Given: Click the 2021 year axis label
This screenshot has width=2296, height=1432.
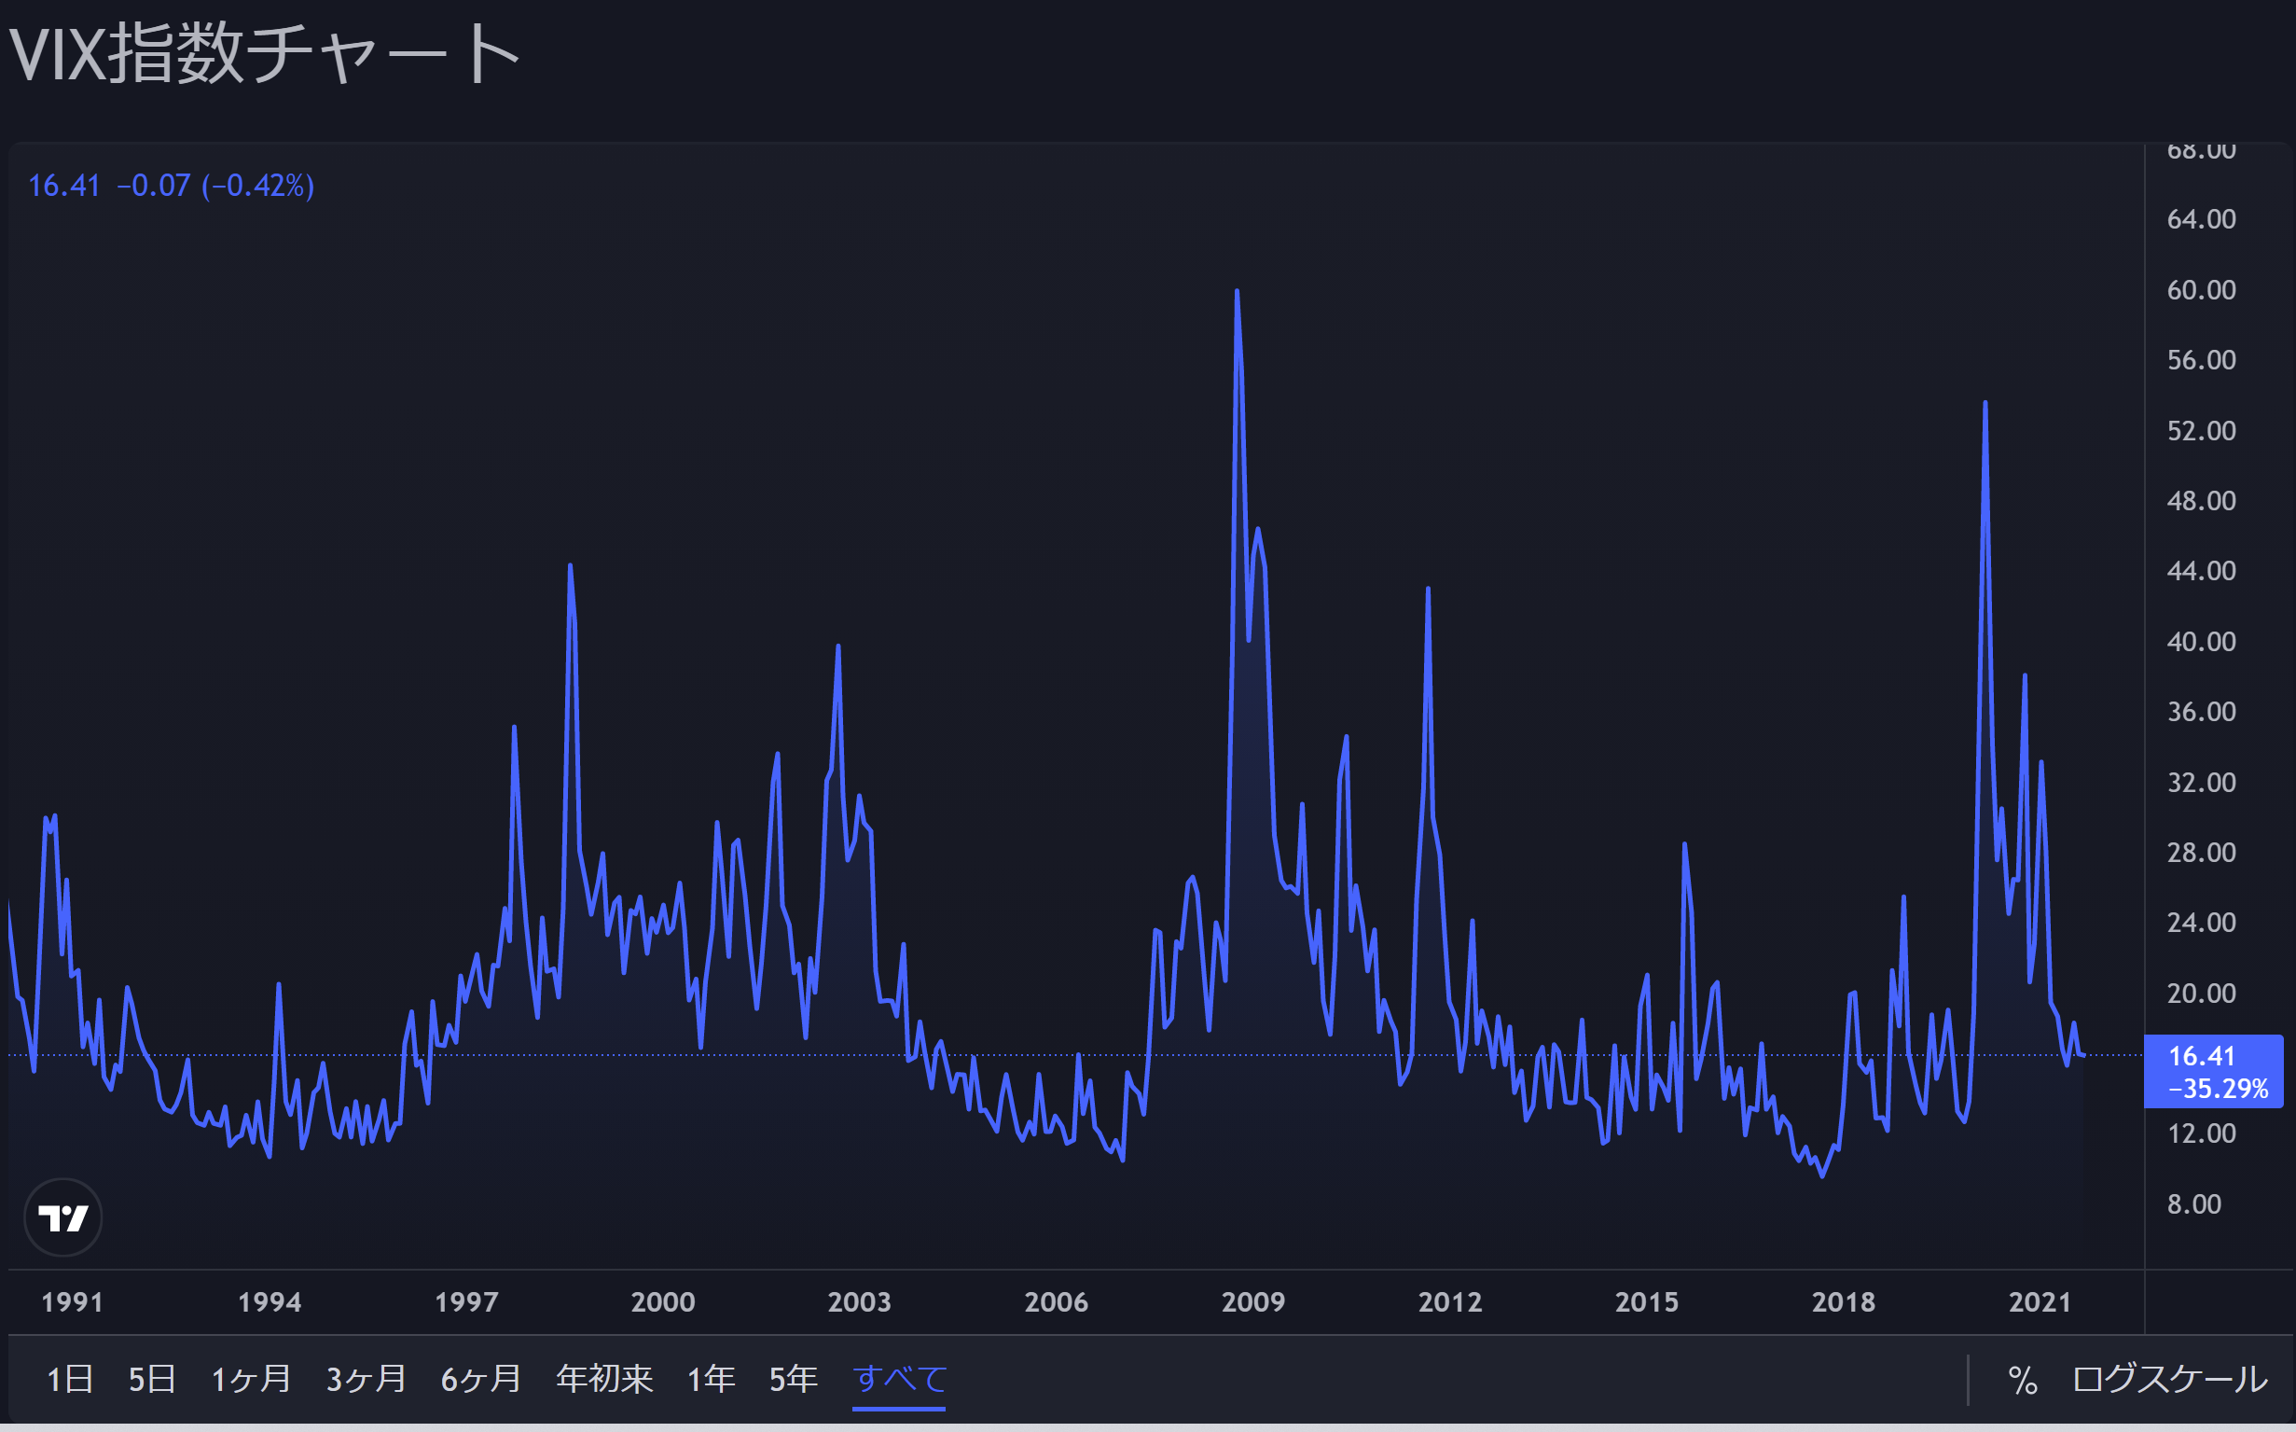Looking at the screenshot, I should (x=2040, y=1302).
